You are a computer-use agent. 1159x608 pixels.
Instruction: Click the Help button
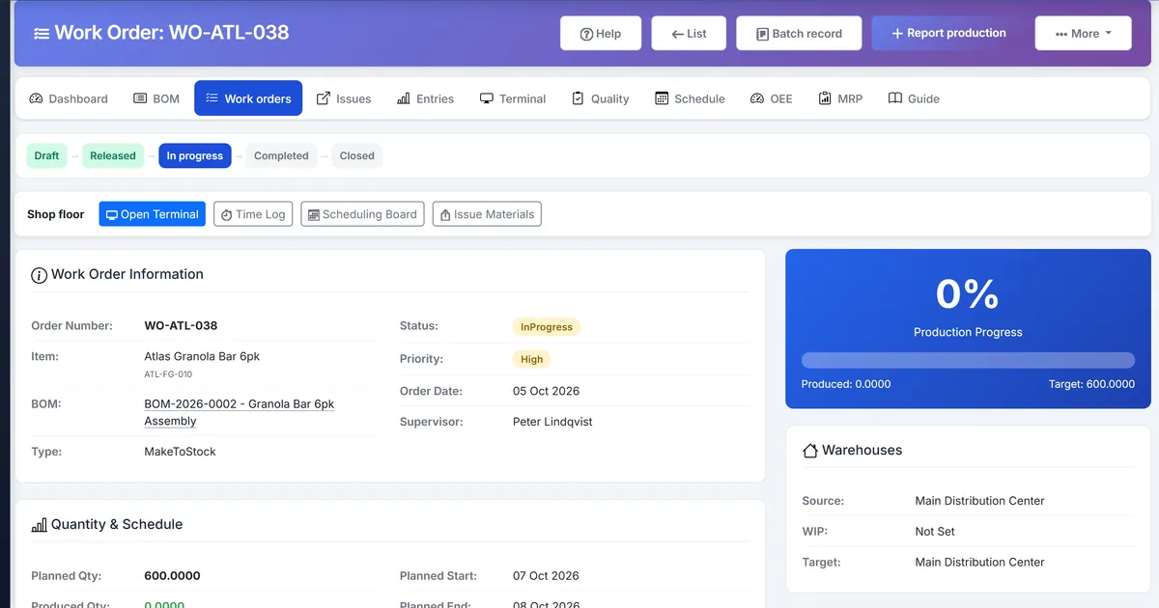pyautogui.click(x=600, y=33)
